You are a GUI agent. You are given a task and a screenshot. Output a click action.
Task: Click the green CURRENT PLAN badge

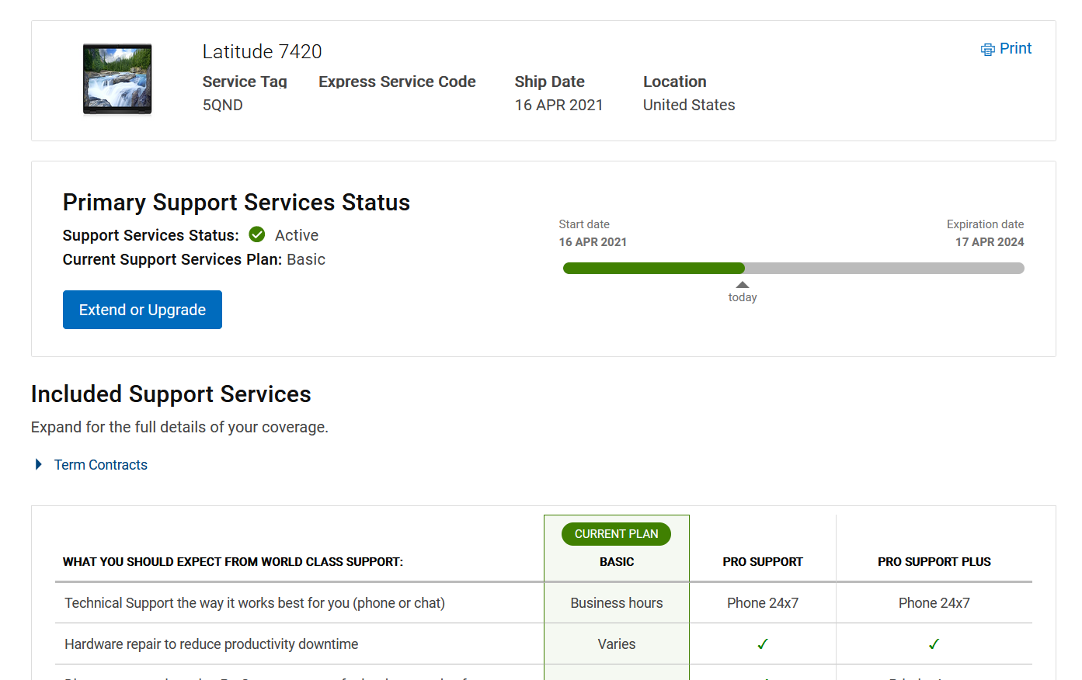pyautogui.click(x=616, y=534)
